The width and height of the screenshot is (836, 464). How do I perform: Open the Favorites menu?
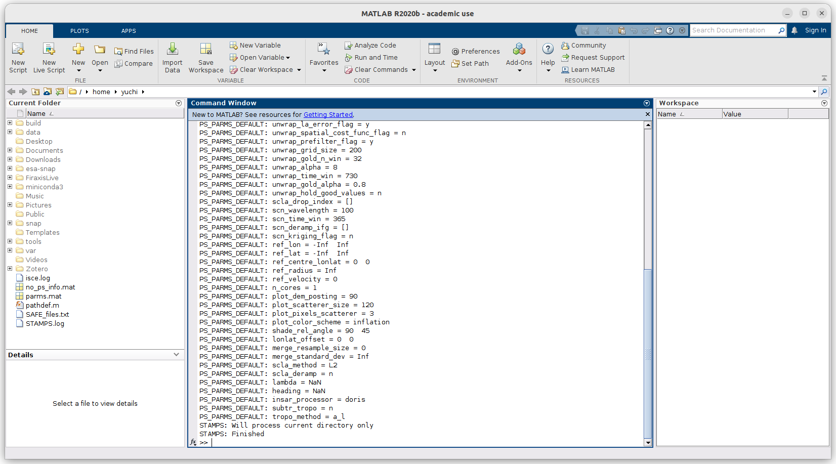click(324, 58)
